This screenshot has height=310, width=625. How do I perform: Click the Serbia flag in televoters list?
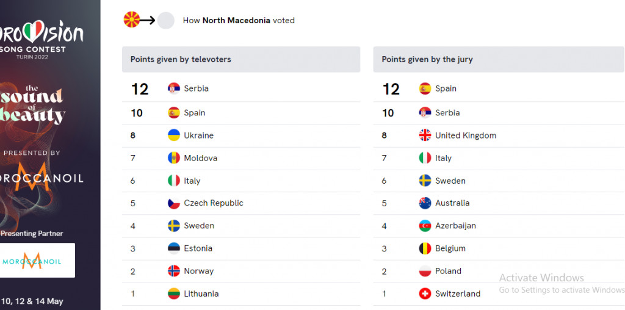click(174, 88)
